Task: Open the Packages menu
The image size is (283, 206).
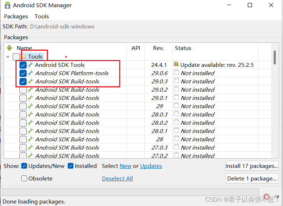Action: (16, 17)
